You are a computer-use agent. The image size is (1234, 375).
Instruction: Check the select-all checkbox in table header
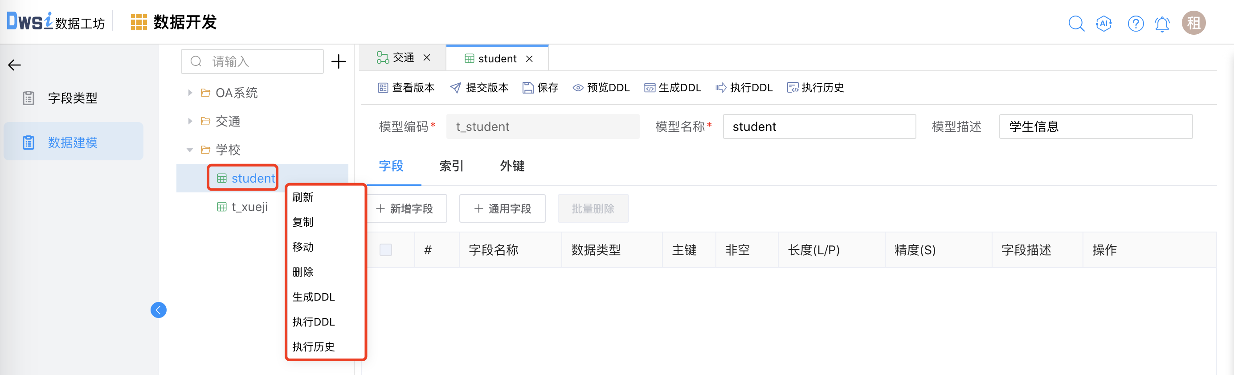(x=386, y=249)
